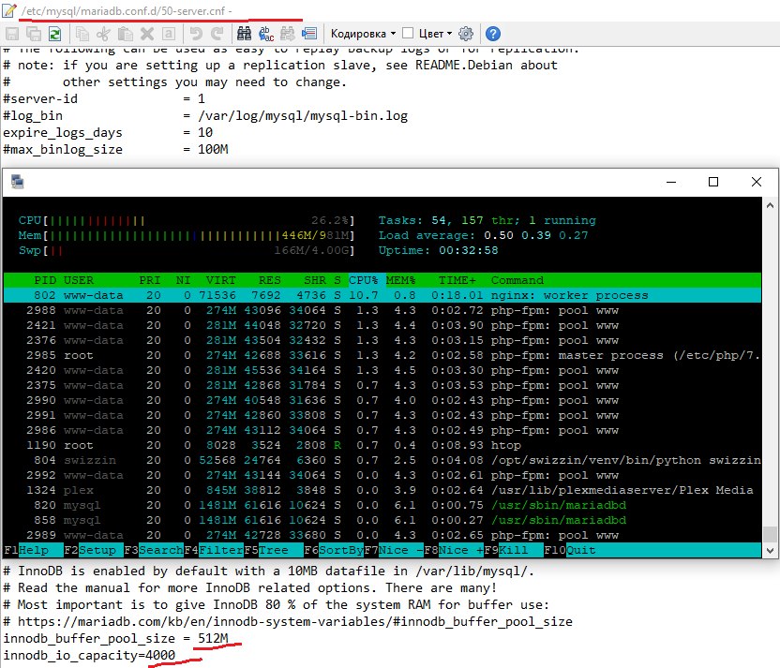Click the mariadb.com innodb_buffer_pool_size URL text

(295, 622)
